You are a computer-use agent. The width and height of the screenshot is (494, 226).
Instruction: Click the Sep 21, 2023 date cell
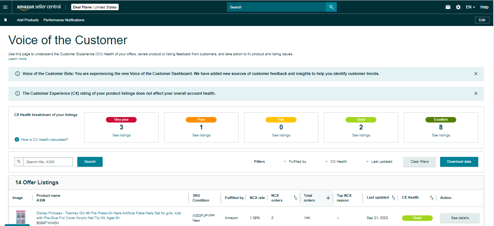click(x=377, y=218)
